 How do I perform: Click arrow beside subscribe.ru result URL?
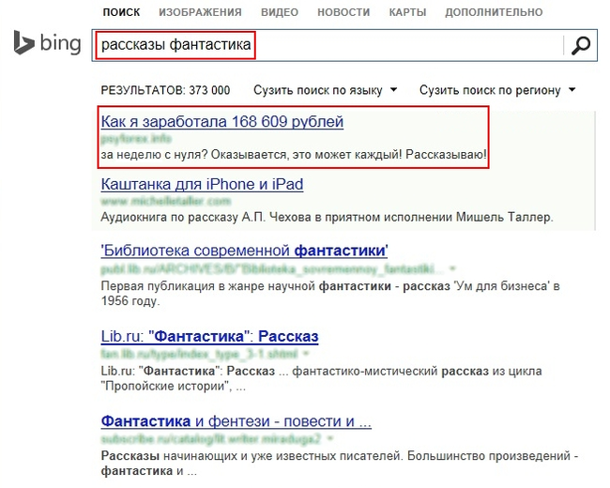[x=332, y=439]
